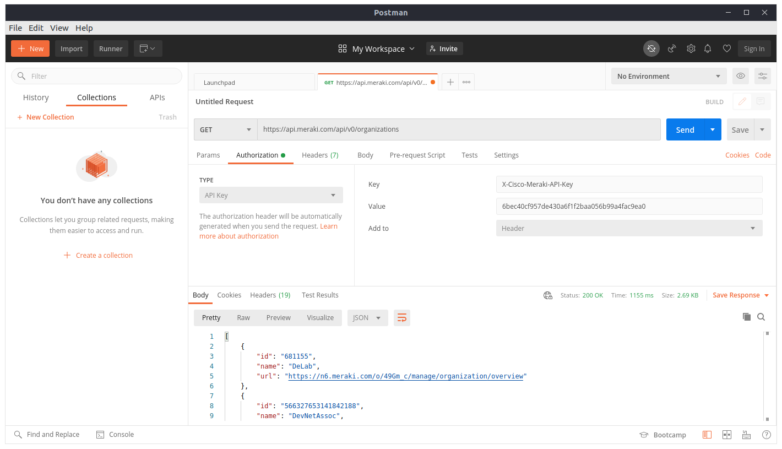782x449 pixels.
Task: Open the No Environment dropdown
Action: [669, 76]
